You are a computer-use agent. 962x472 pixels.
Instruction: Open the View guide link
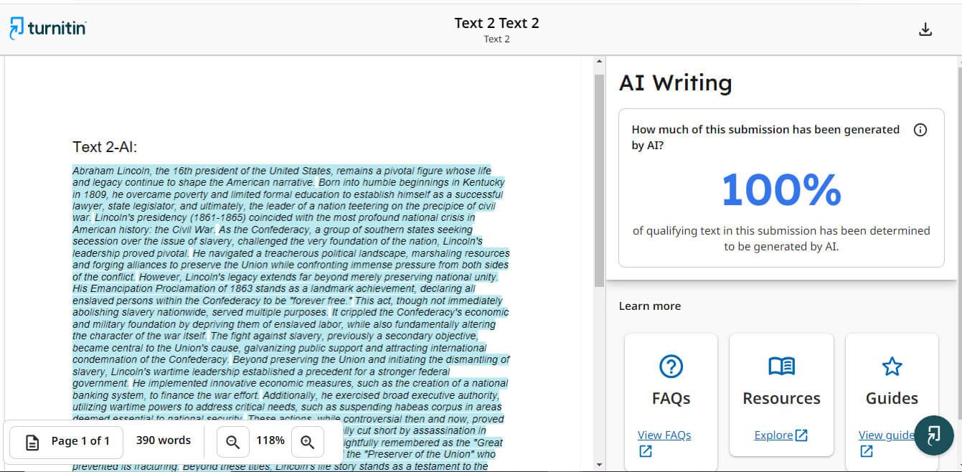(x=885, y=435)
